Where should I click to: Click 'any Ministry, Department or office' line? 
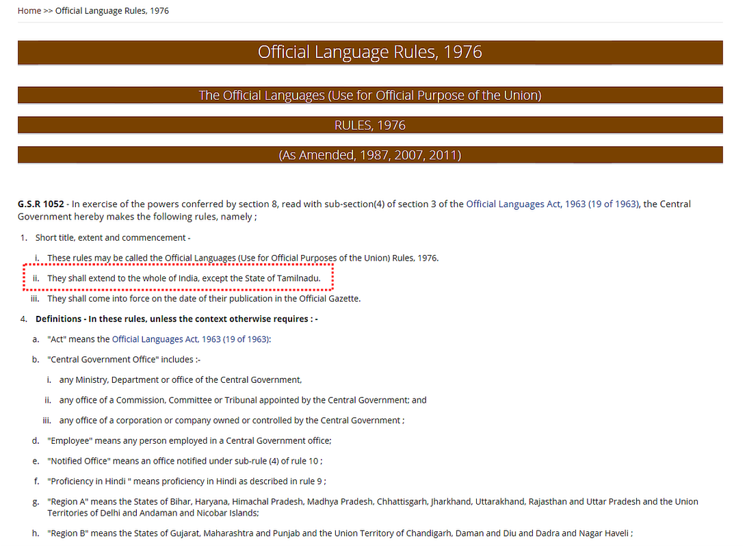click(x=181, y=380)
